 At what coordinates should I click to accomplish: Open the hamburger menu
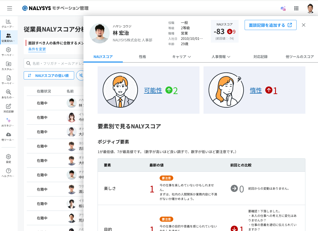[x=10, y=8]
